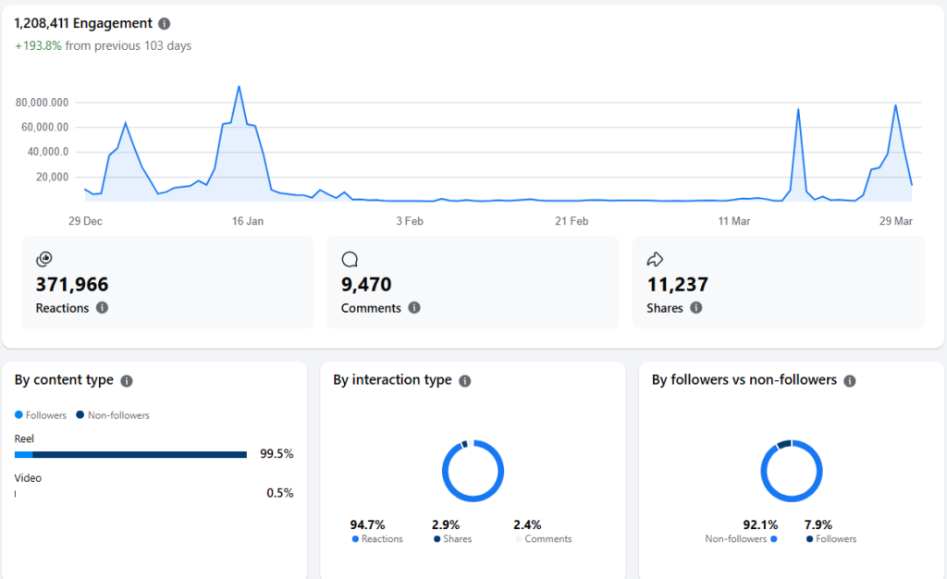
Task: Click the info icon next to Reactions
Action: [102, 308]
